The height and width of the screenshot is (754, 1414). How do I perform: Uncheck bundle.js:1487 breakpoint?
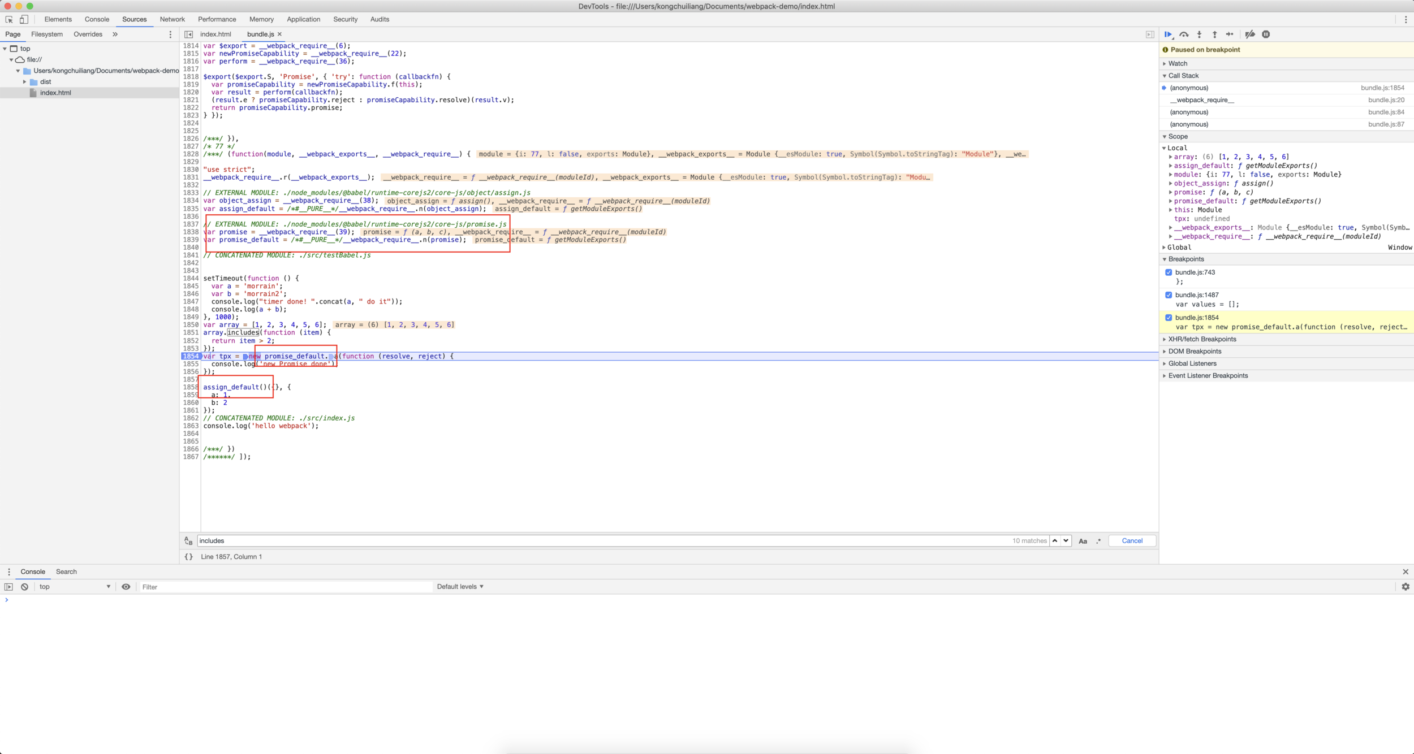(x=1169, y=295)
